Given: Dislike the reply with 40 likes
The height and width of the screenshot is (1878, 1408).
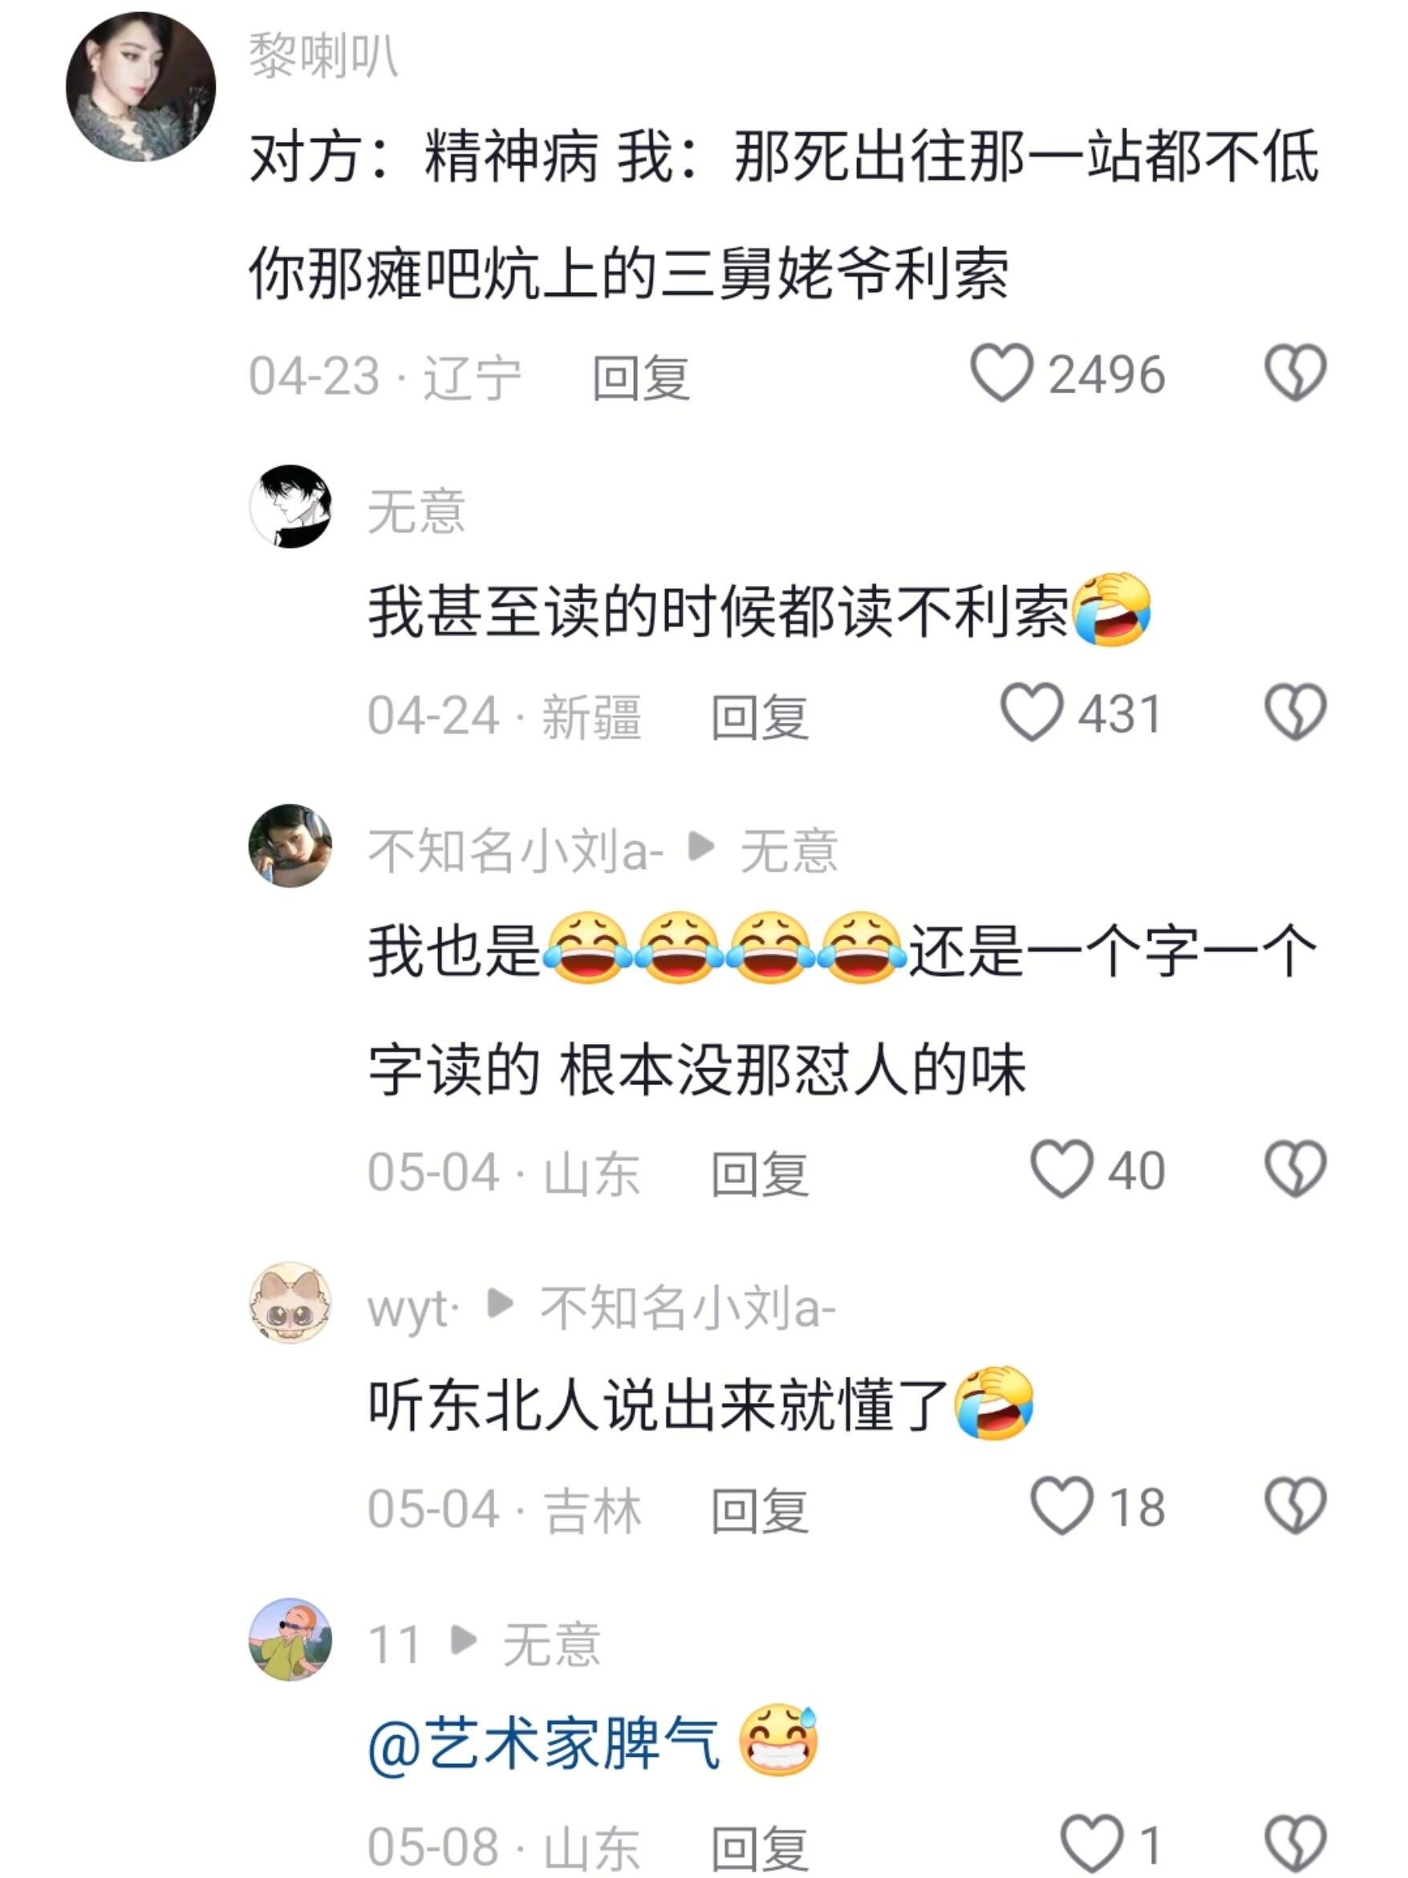Looking at the screenshot, I should click(x=1295, y=1169).
